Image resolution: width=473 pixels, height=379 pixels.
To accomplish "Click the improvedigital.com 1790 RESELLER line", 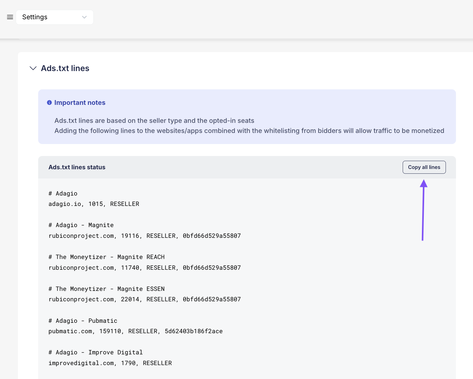I will [x=110, y=363].
